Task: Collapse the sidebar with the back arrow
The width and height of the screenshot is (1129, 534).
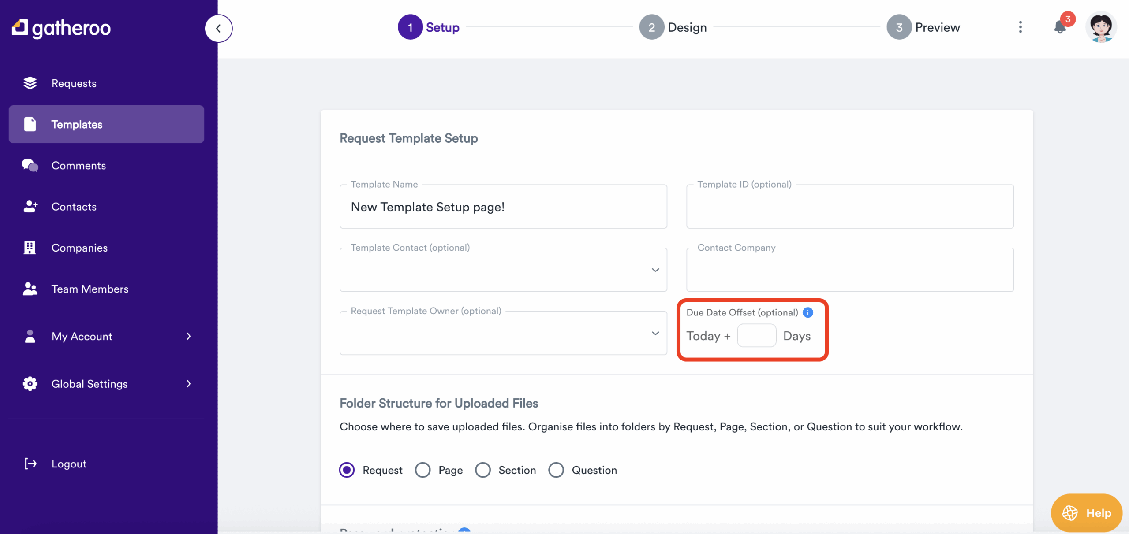Action: point(218,29)
